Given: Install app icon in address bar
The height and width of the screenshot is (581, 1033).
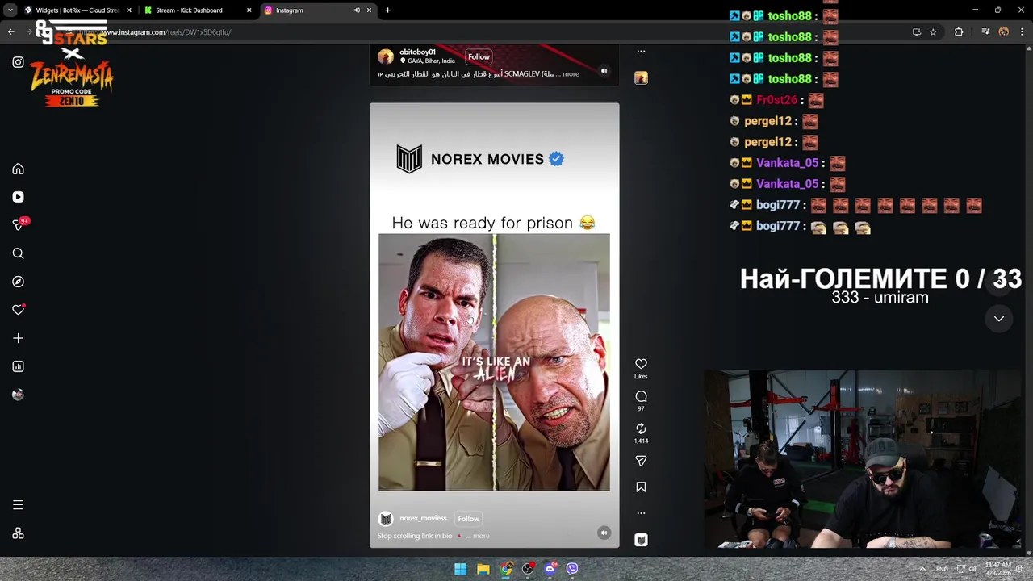Looking at the screenshot, I should (x=917, y=32).
